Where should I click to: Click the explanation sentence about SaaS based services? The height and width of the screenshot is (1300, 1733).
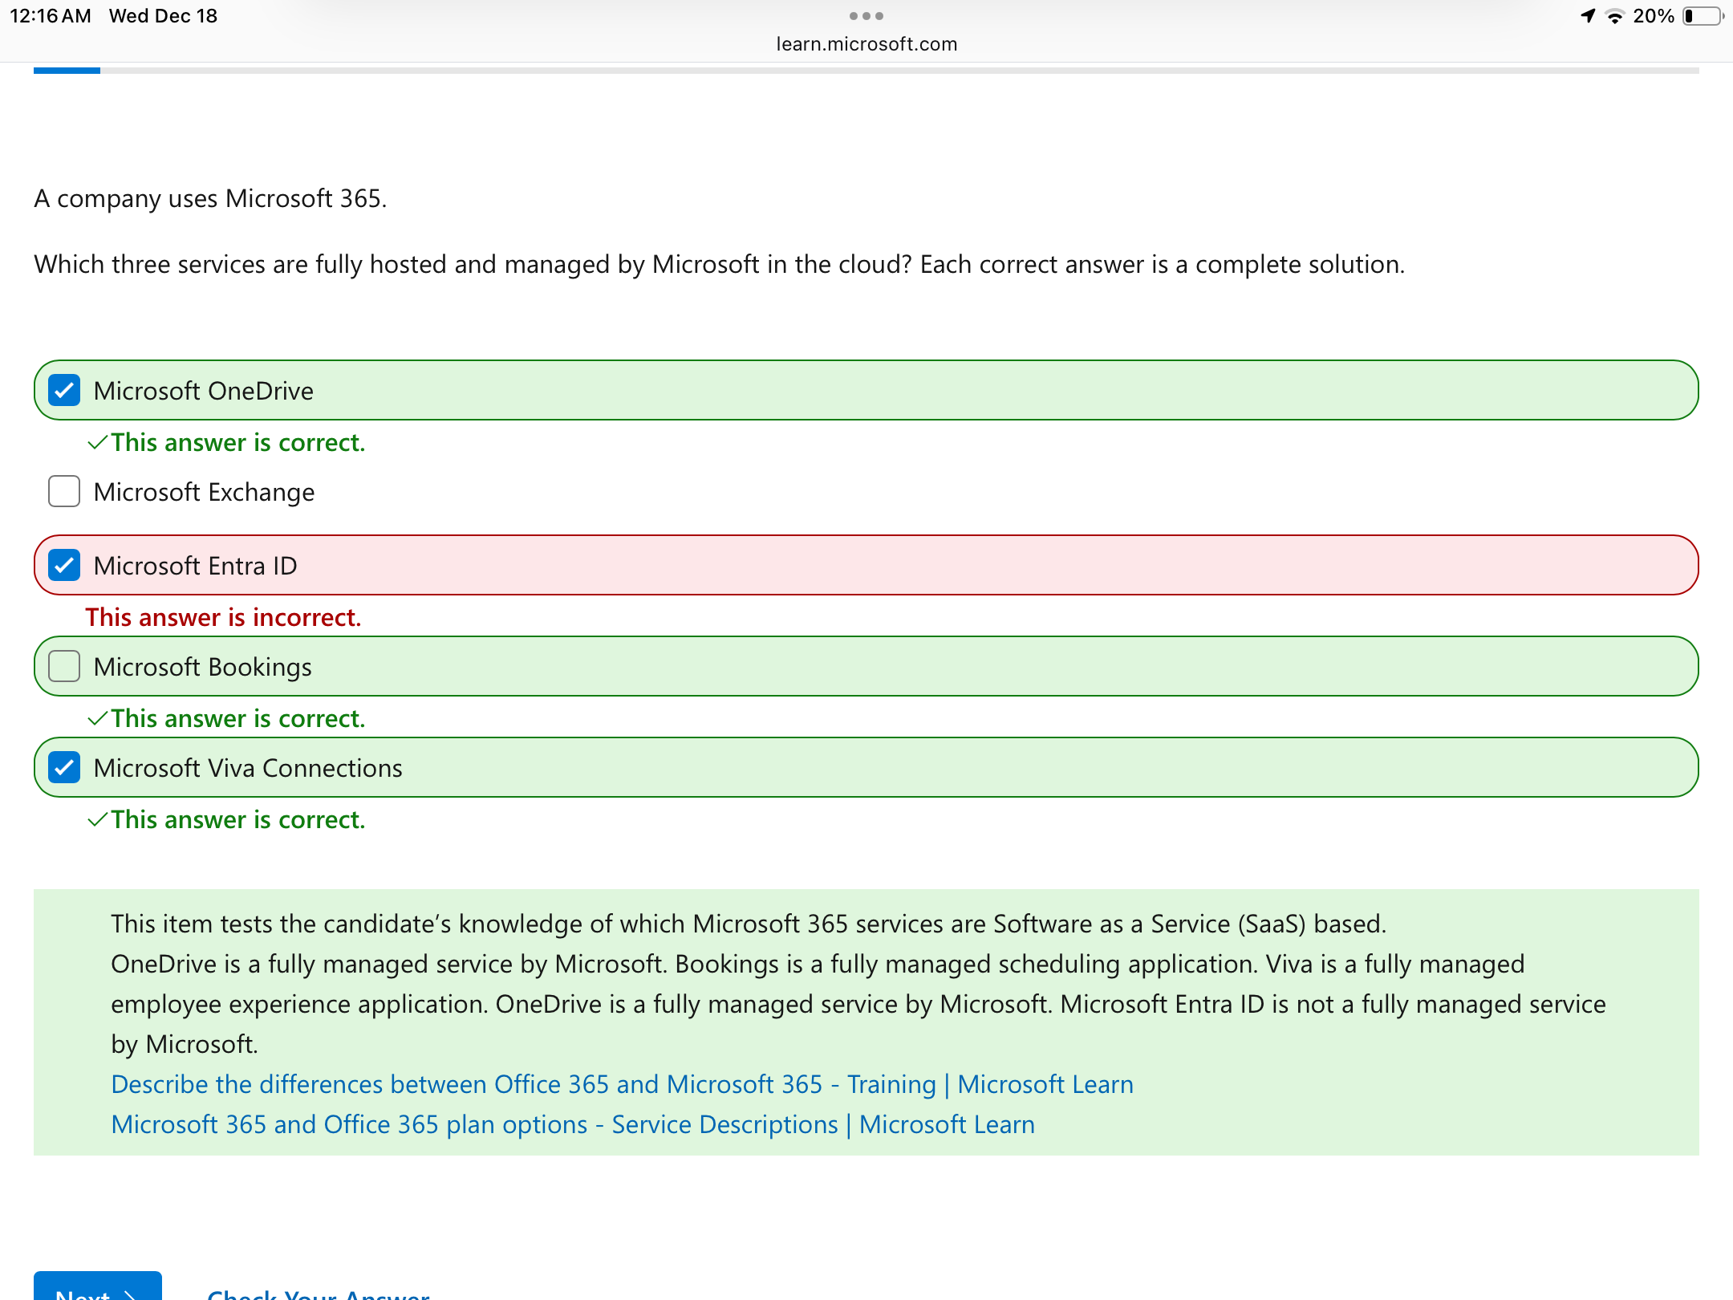point(749,924)
